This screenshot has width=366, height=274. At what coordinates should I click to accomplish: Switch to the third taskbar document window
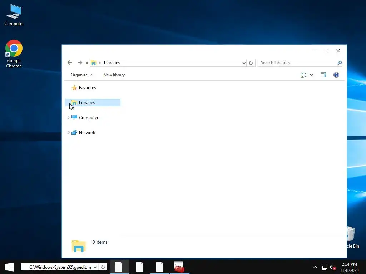[x=160, y=267]
